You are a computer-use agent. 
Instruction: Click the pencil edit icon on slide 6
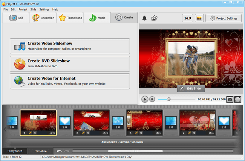[x=136, y=133]
